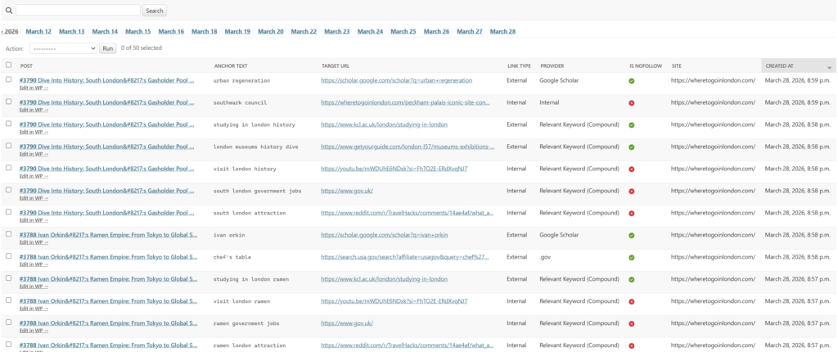
Task: Go back to the 2026 date level
Action: coord(10,32)
